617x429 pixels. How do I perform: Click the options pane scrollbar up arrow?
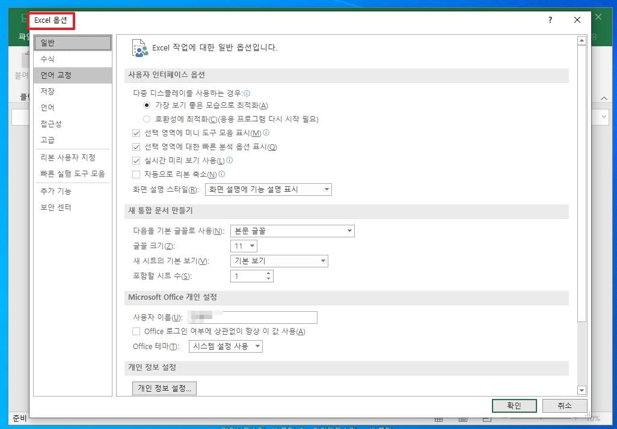point(582,40)
